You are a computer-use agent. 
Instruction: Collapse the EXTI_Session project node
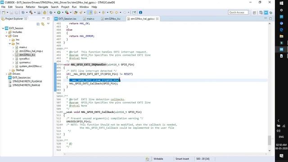3,28
